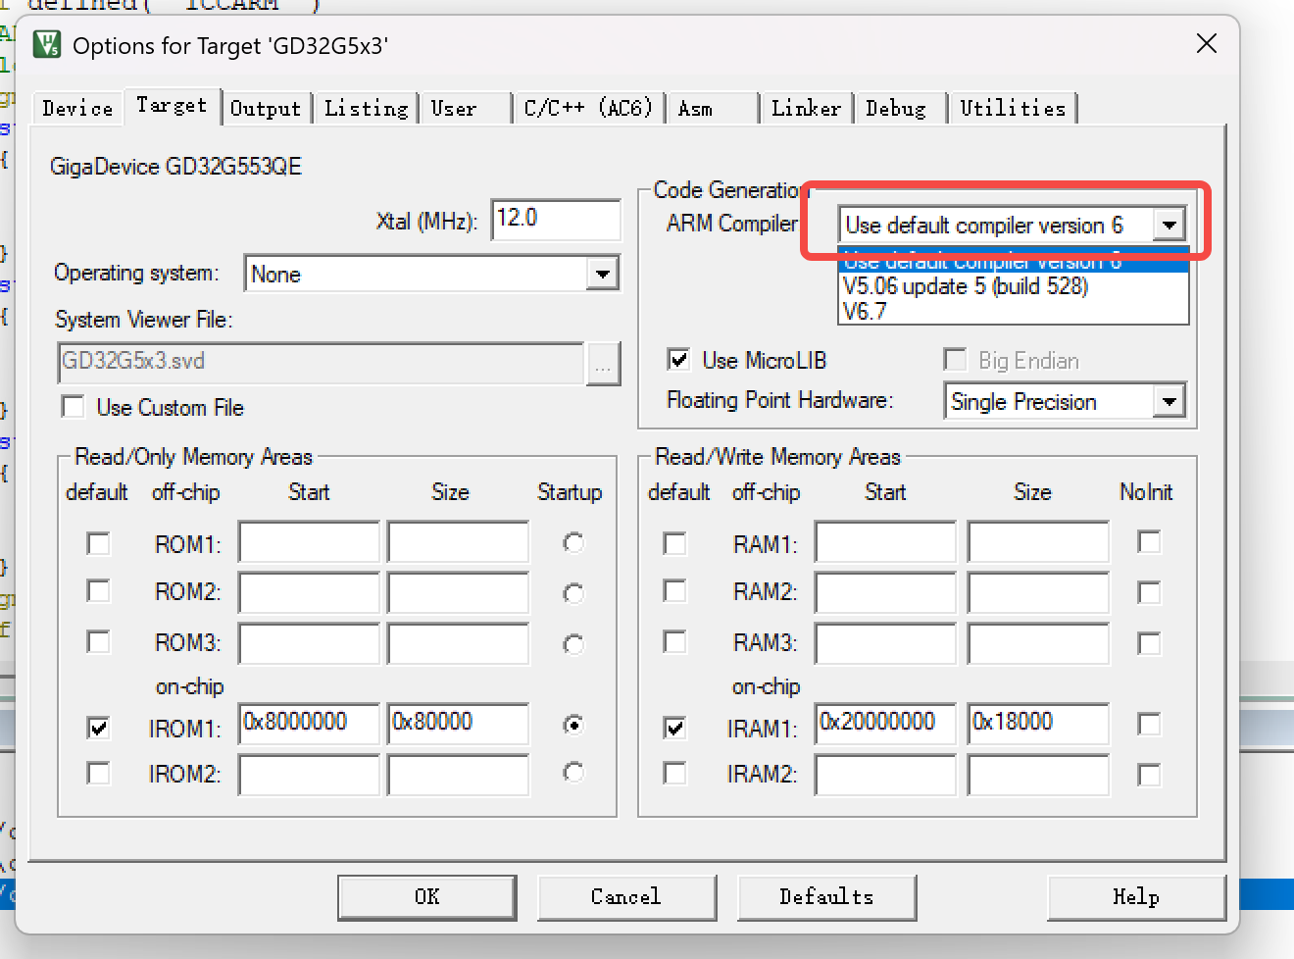Check the ROM1 default checkbox

pos(98,541)
